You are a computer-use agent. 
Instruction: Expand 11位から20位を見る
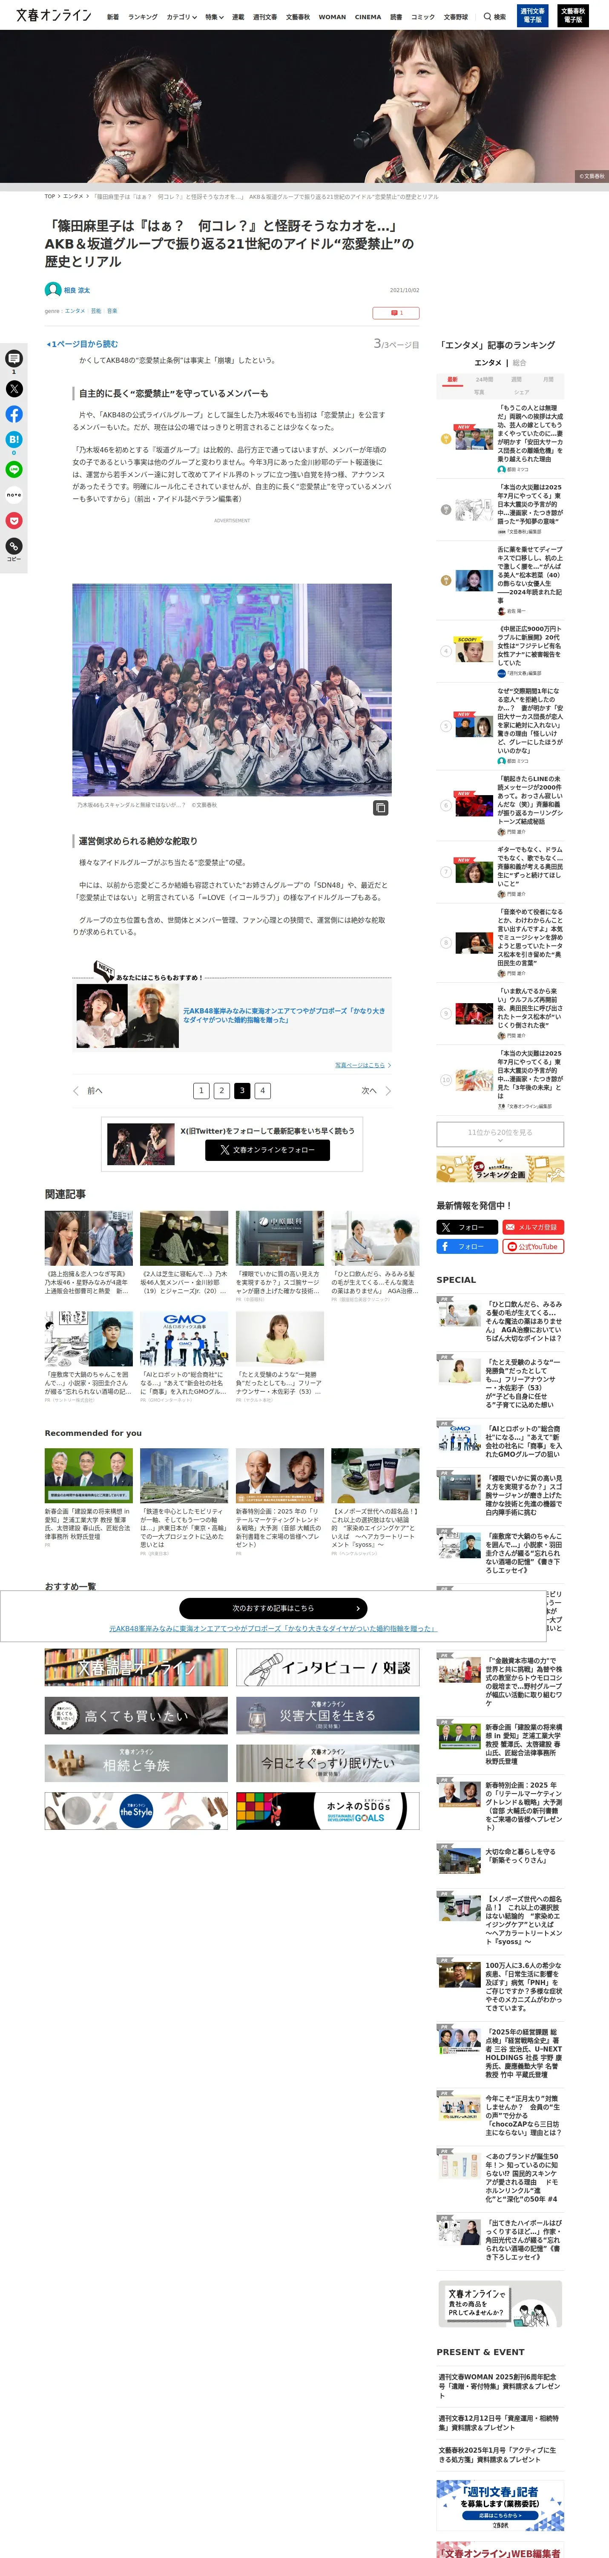[500, 1134]
